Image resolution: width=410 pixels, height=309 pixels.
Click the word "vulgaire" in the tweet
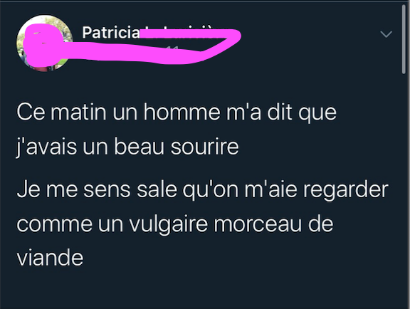(169, 225)
